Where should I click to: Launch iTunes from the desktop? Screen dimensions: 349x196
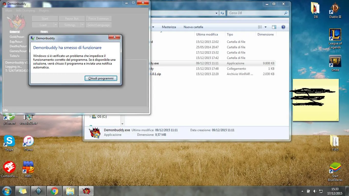[28, 143]
